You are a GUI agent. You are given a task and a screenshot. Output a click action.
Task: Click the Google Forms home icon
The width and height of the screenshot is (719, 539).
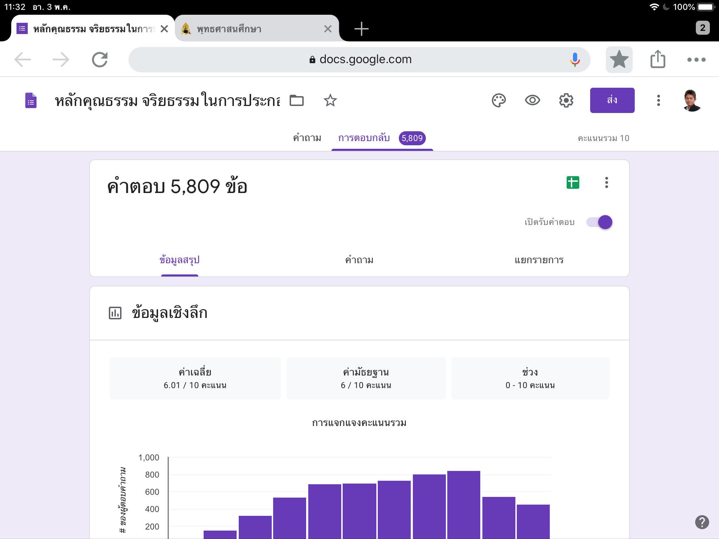[31, 101]
